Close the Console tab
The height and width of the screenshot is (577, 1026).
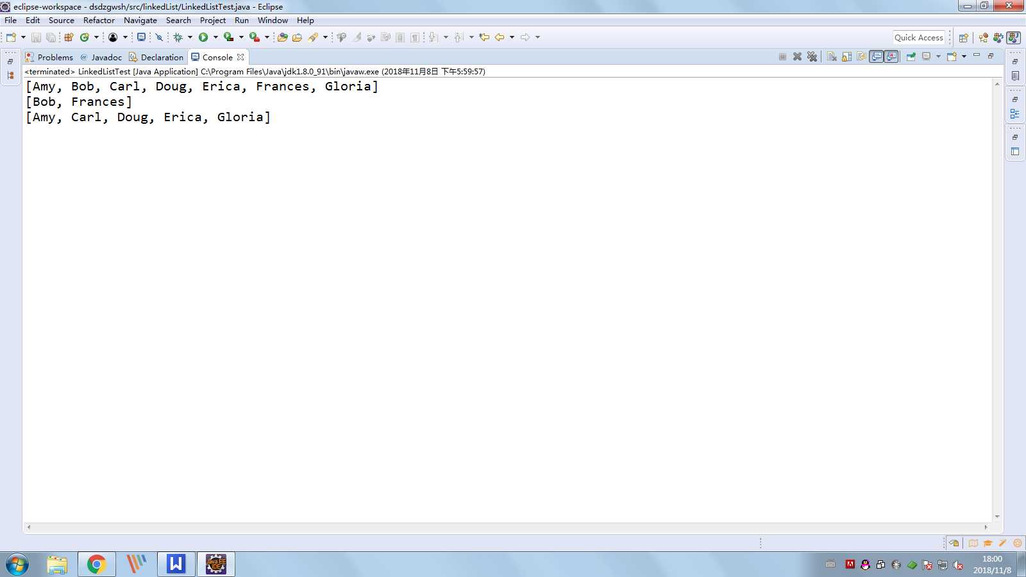240,57
